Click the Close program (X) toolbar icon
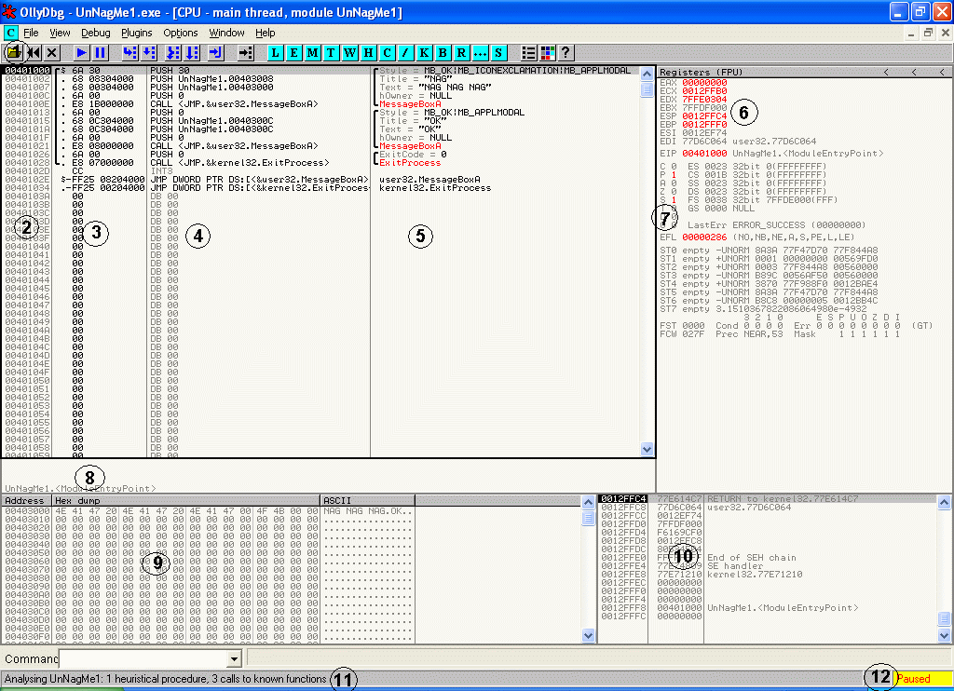Screen dimensions: 954x691 52,53
